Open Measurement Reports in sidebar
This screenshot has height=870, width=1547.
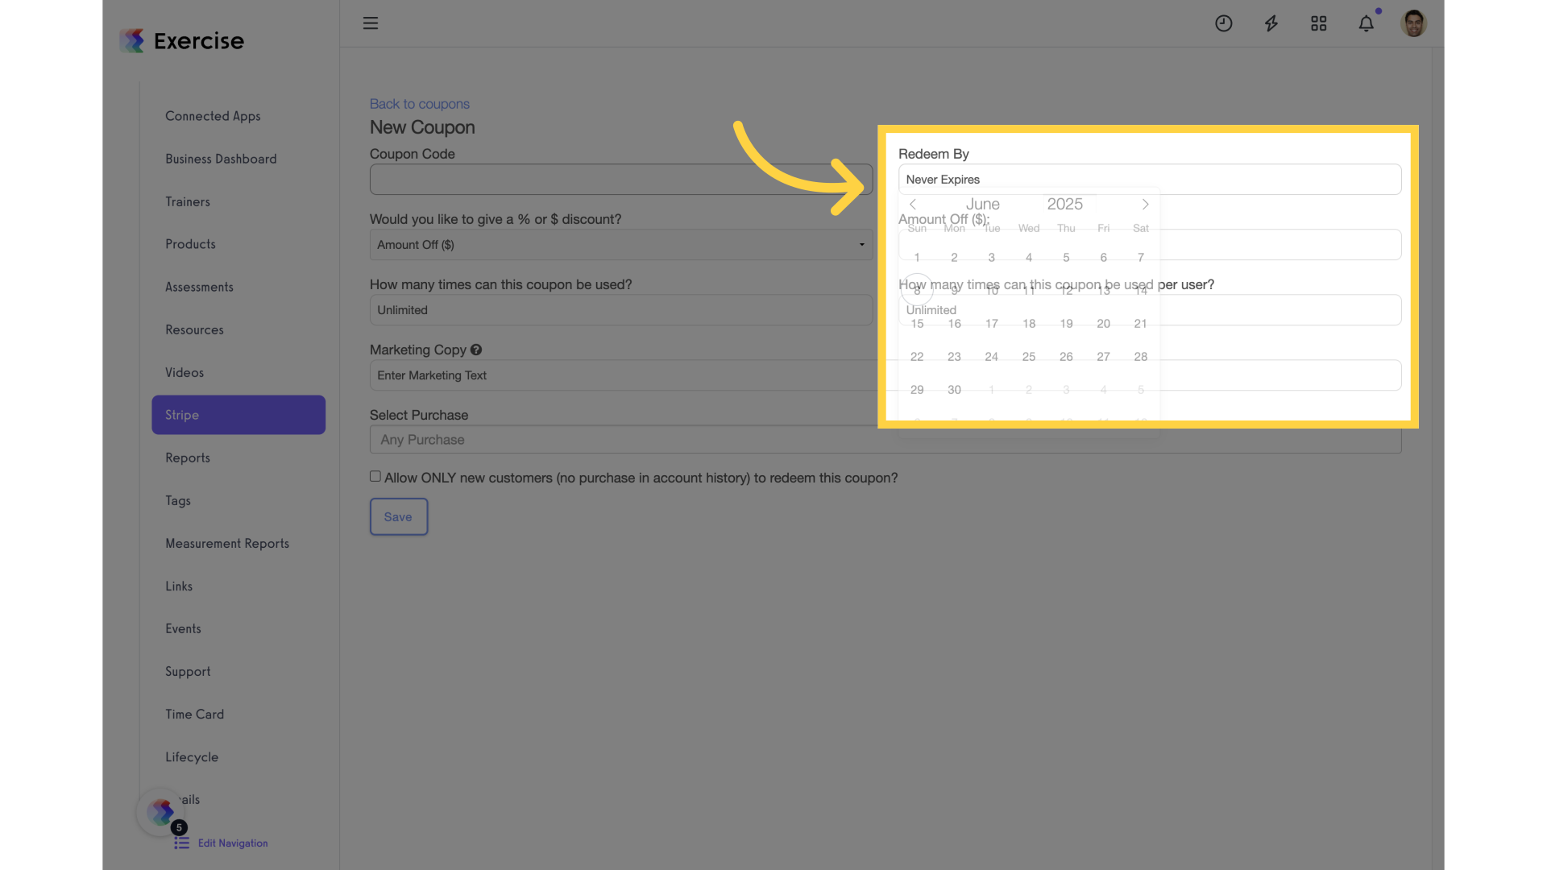click(227, 543)
